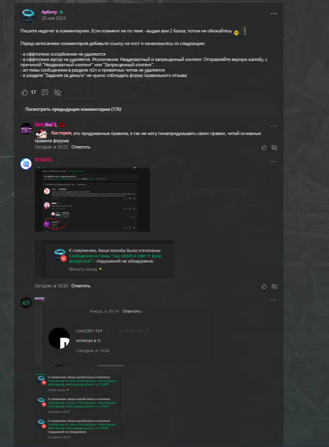Open rejected complaints screenshot thumbnail at bottom
The height and width of the screenshot is (447, 329).
(78, 406)
